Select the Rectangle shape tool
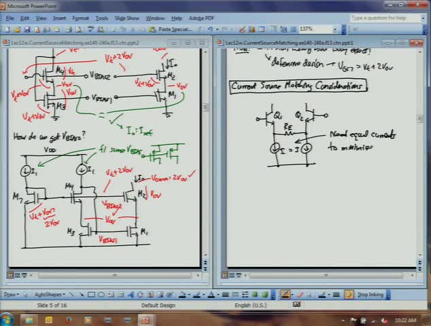Screen dimensions: 431x326 click(91, 295)
